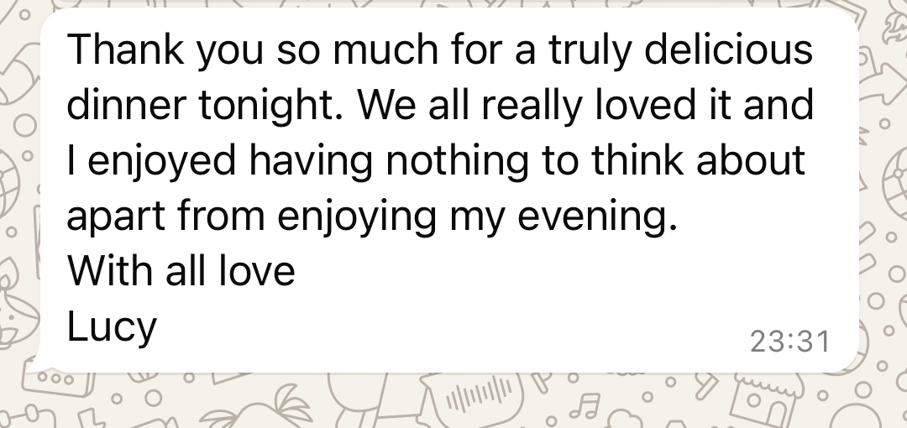Select the message bubble tail corner
This screenshot has width=907, height=428.
pos(36,364)
